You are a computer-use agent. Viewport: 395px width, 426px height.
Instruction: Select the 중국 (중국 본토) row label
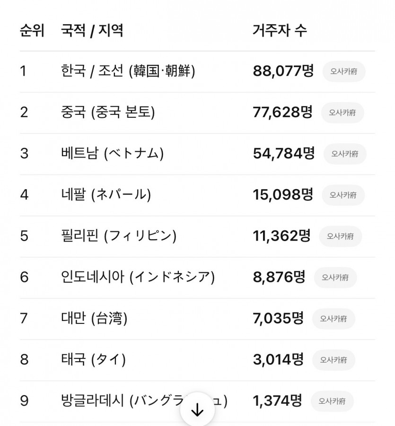[108, 113]
